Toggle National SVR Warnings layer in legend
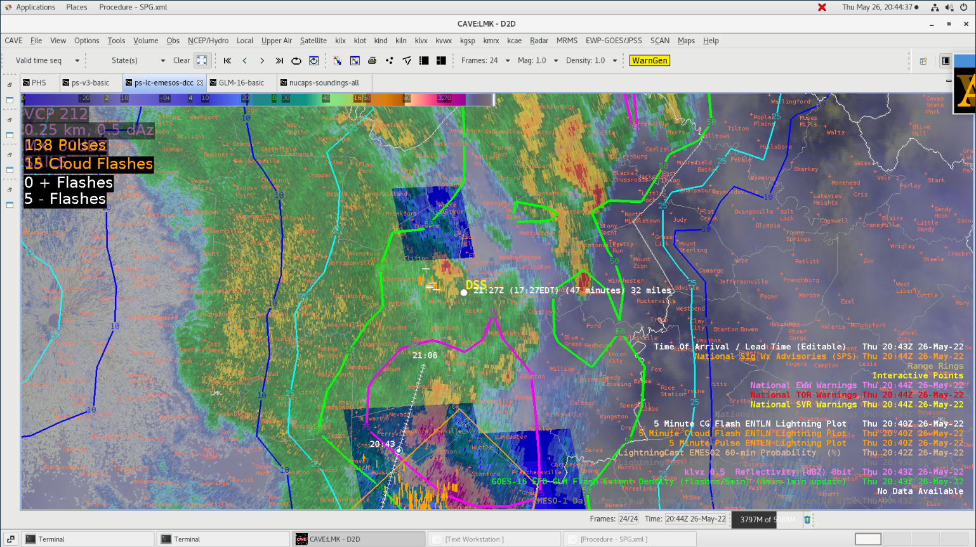The height and width of the screenshot is (547, 976). (803, 404)
